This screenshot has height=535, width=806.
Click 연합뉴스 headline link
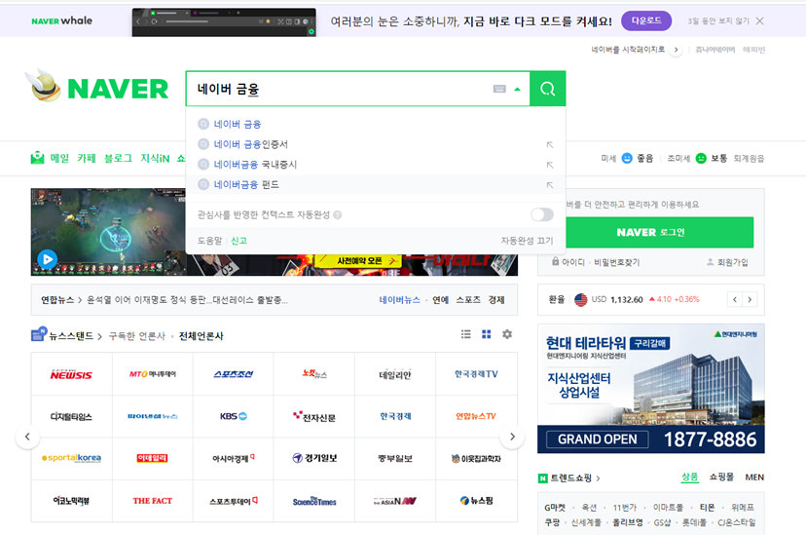[187, 300]
